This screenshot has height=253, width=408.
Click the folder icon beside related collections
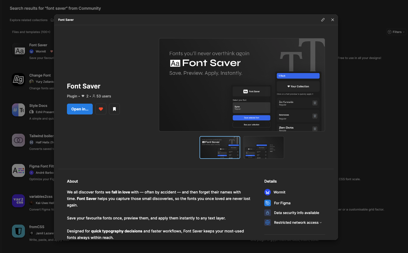52,20
